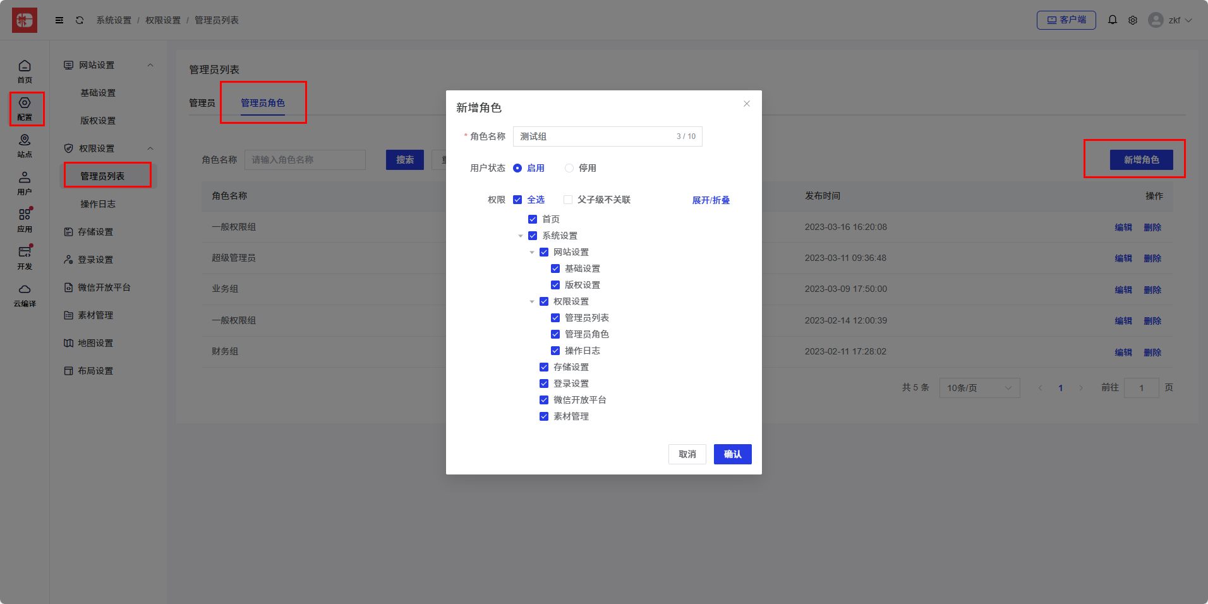Open 存储设置 in the side menu
The height and width of the screenshot is (604, 1208).
coord(95,232)
